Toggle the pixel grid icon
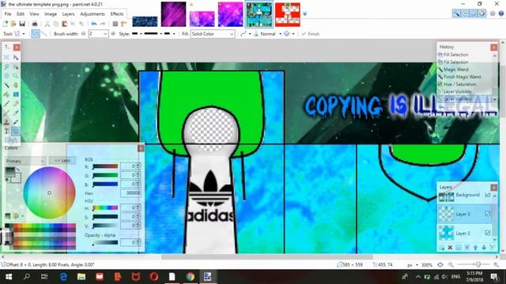 click(115, 24)
